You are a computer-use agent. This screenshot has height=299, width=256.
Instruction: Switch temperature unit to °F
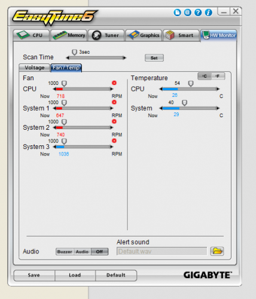tap(218, 76)
